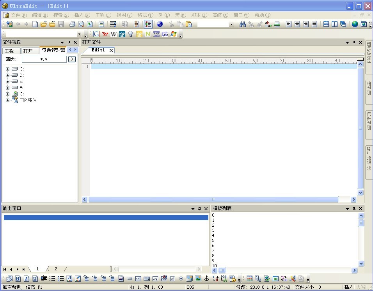Screen dimensions: 373x291
Task: Expand the FTP 帐号 node
Action: click(x=8, y=100)
